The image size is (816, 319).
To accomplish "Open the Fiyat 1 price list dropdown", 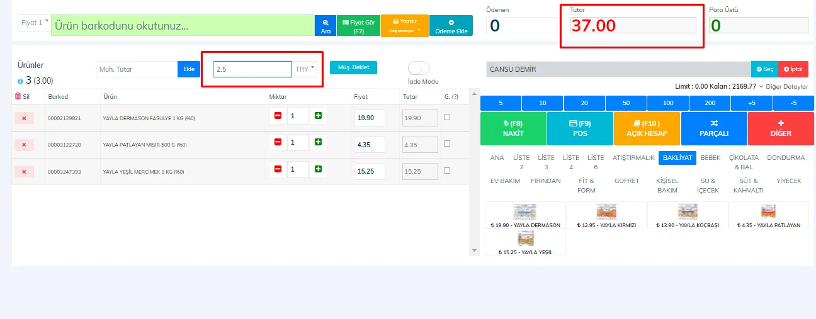I will [35, 23].
